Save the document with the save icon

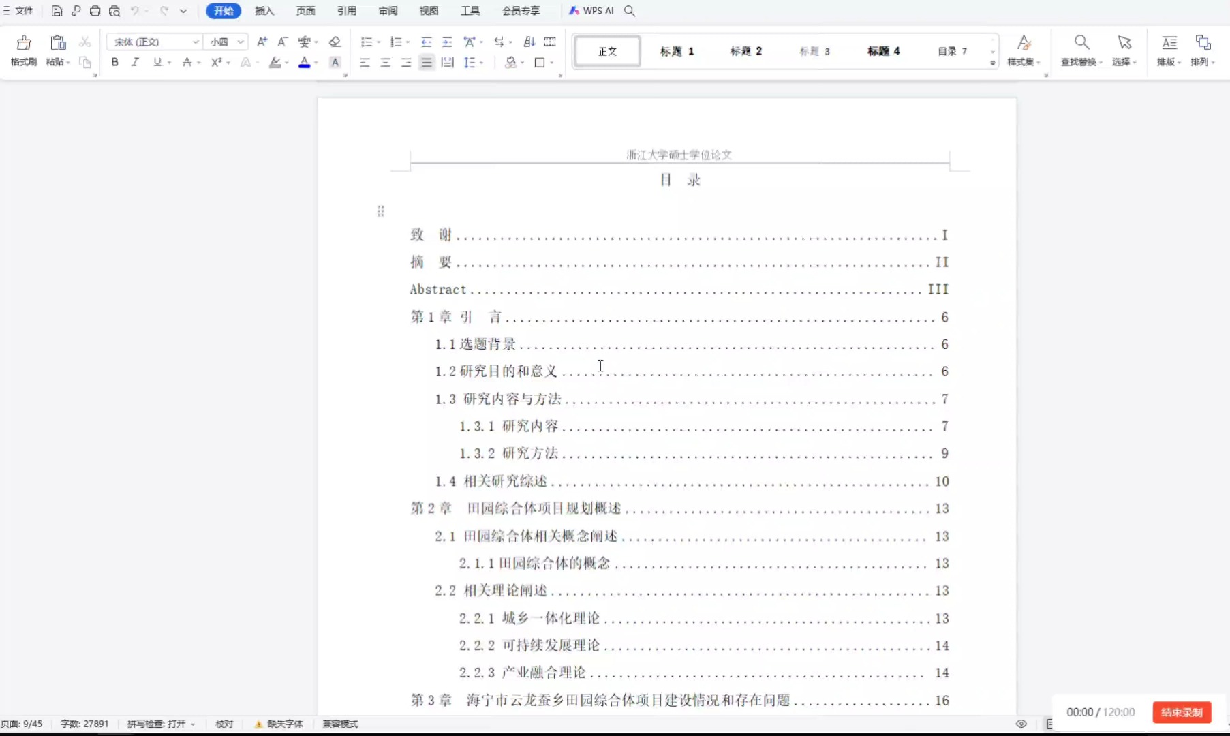coord(57,11)
